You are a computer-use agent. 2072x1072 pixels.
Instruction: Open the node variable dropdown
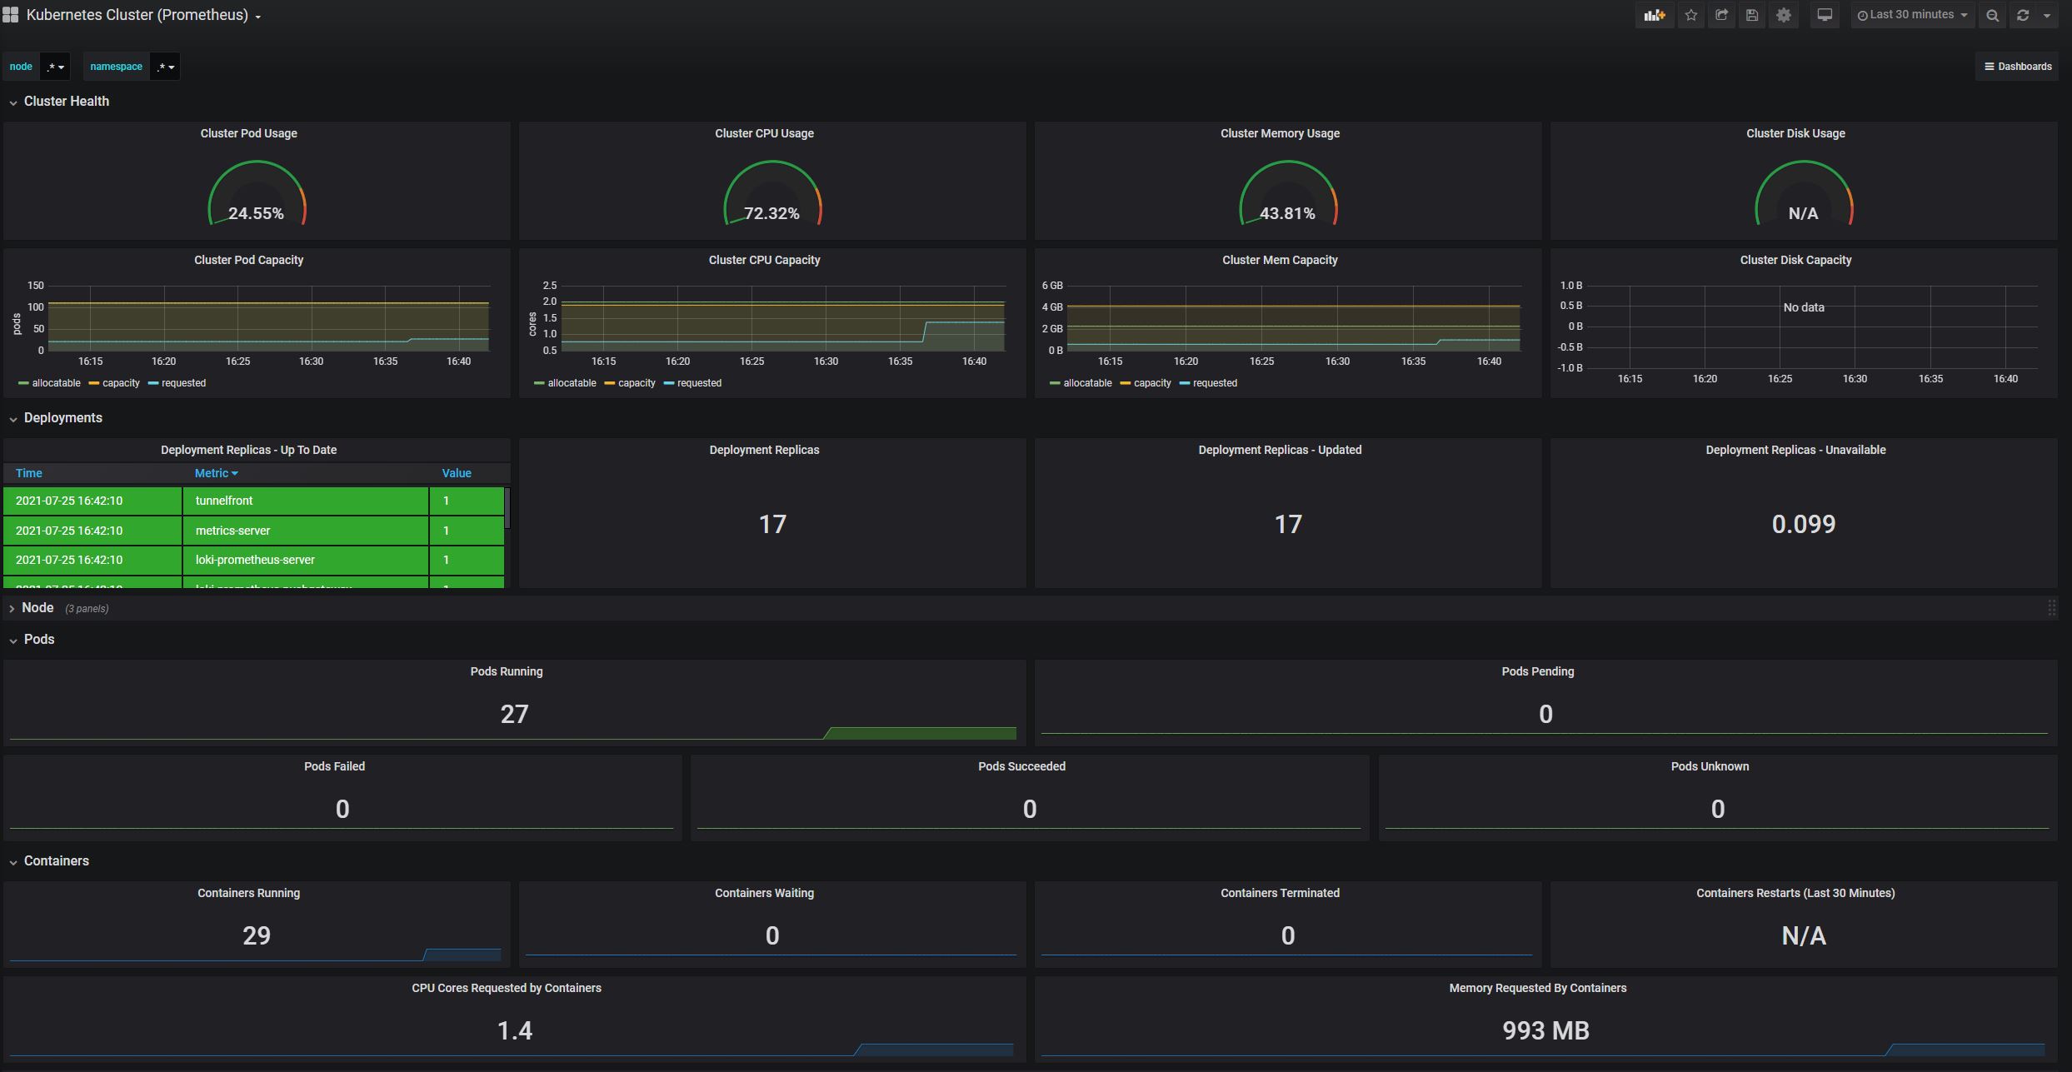click(x=55, y=66)
